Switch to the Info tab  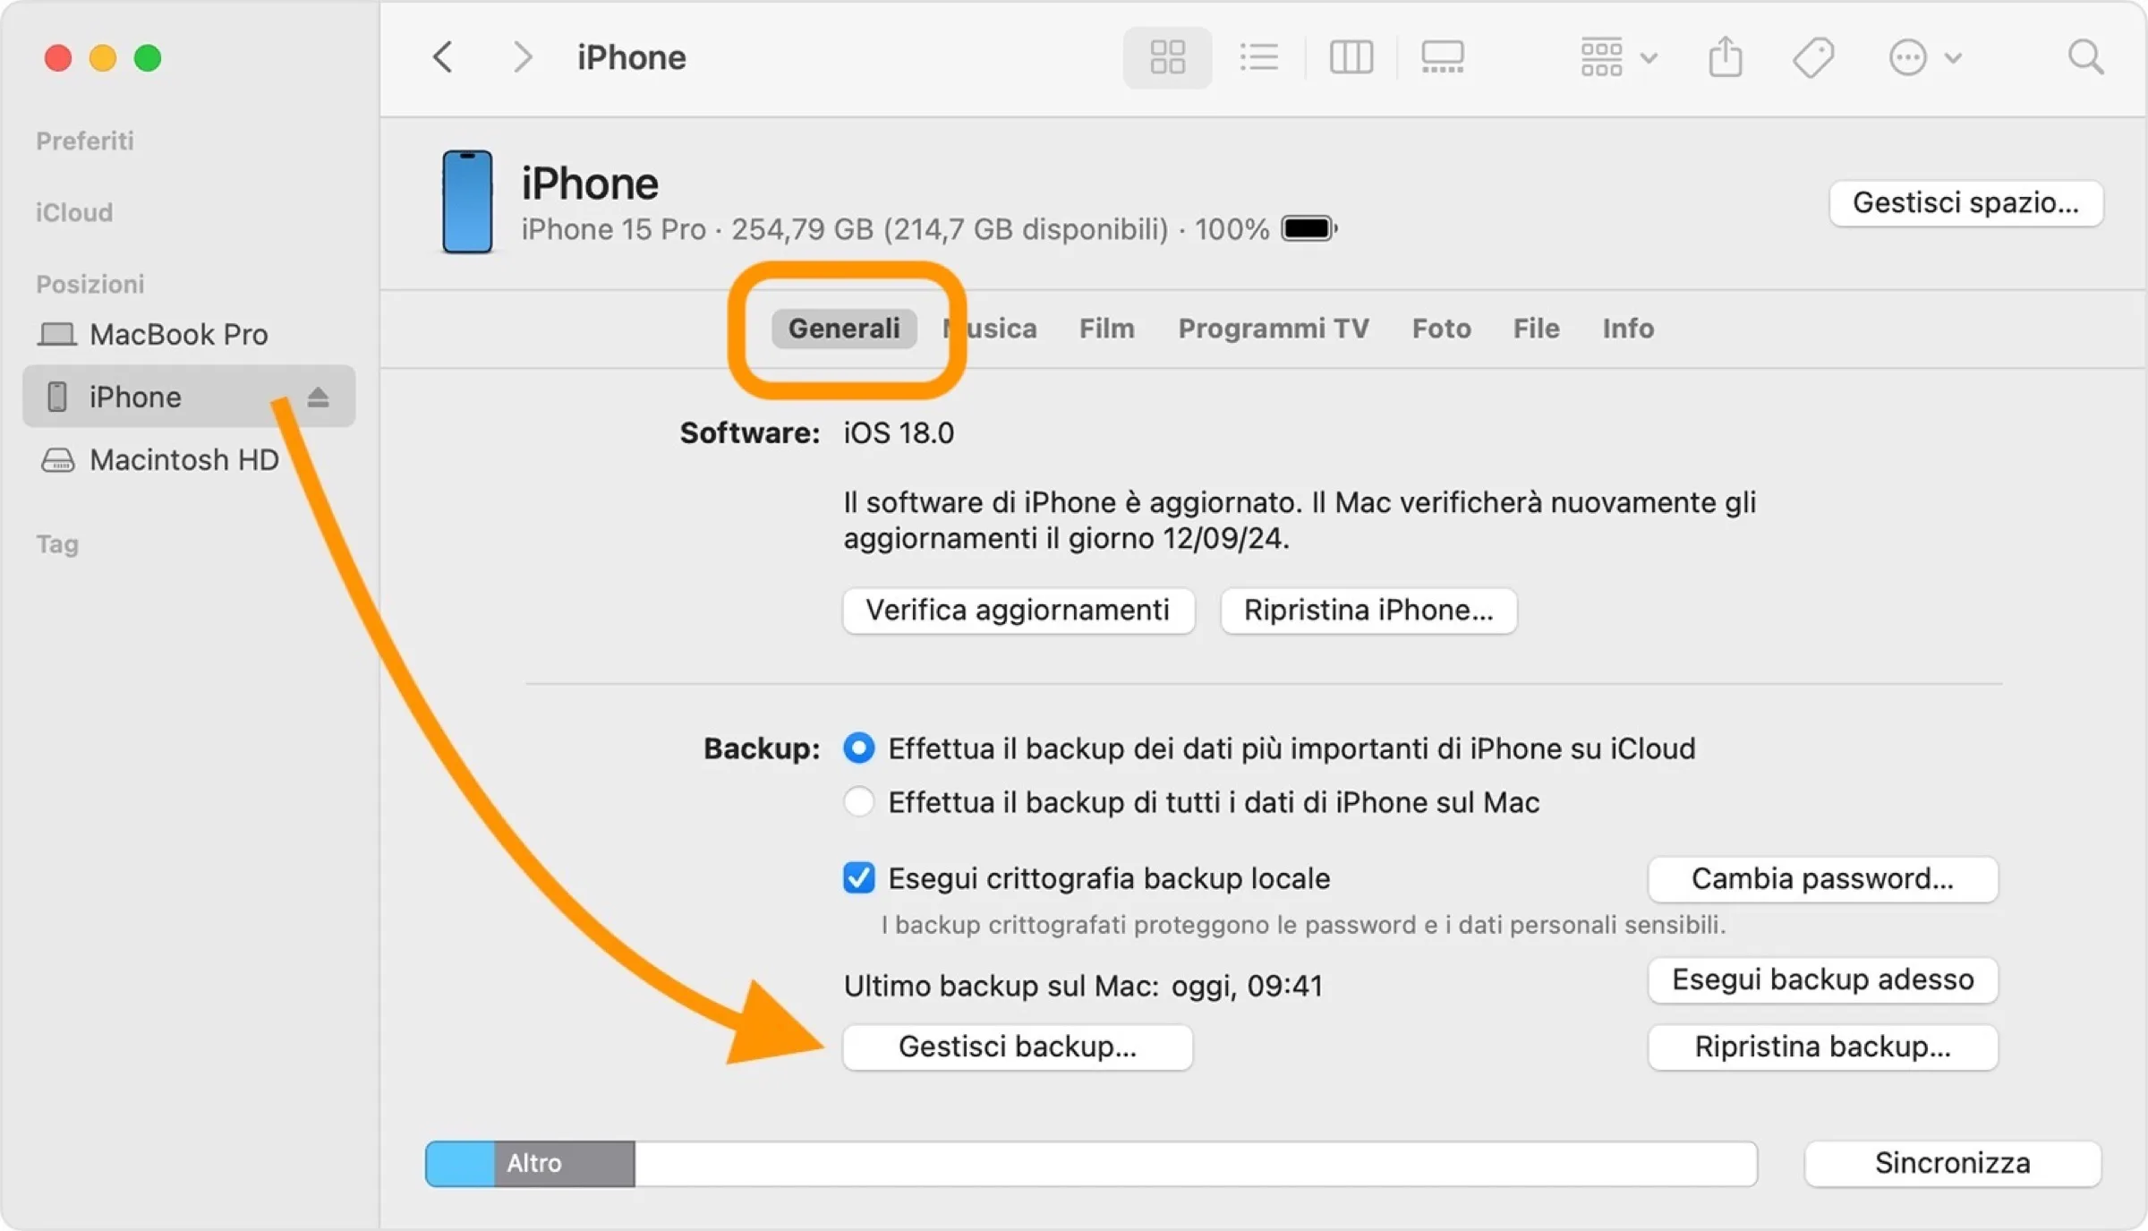[1629, 328]
